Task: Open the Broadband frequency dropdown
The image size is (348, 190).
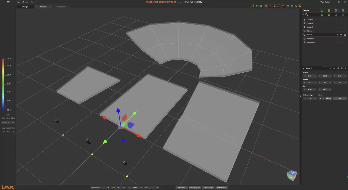Action: click(x=100, y=188)
